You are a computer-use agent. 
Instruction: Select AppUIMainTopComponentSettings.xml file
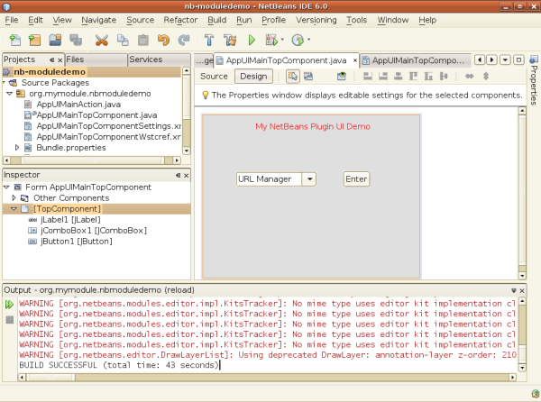108,126
